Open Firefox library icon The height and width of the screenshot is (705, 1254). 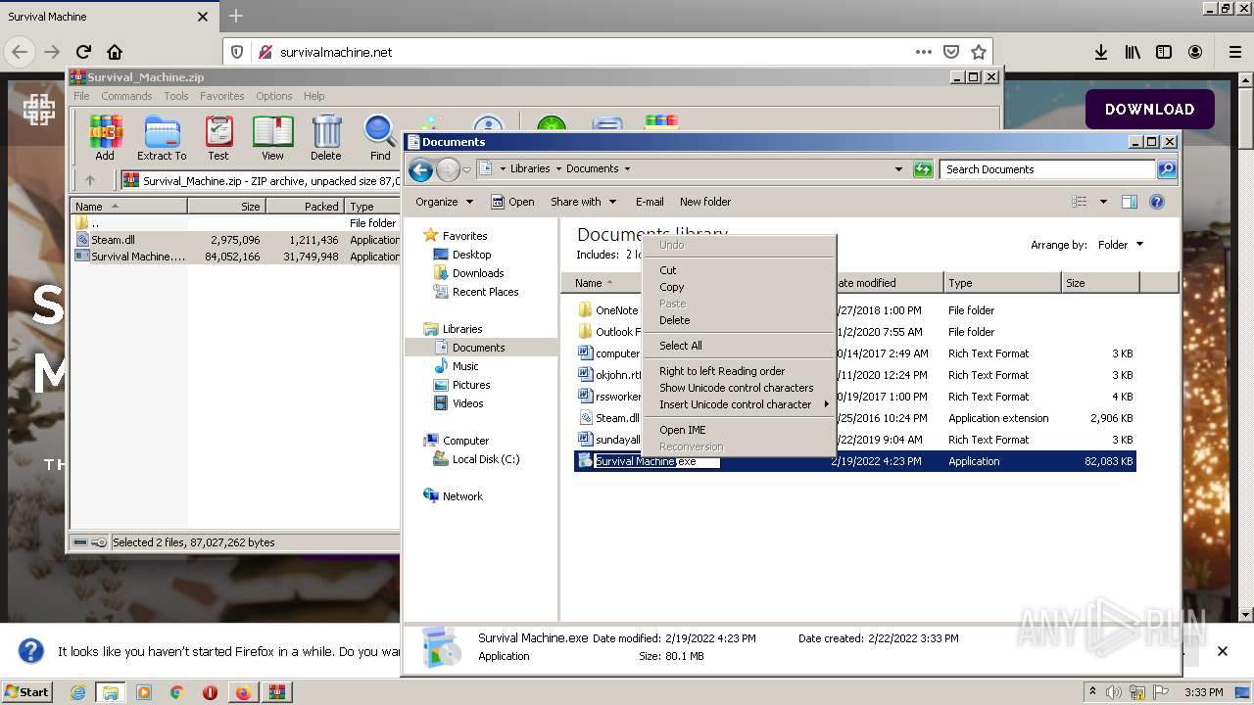point(1133,52)
